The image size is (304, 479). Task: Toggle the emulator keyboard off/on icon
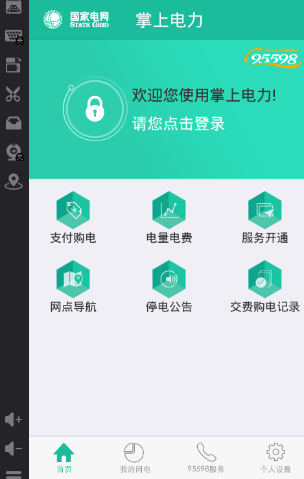point(14,37)
